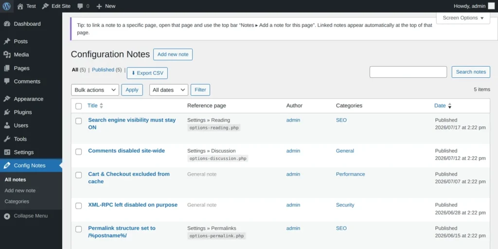
Task: Click the Plugins plug icon
Action: 7,112
